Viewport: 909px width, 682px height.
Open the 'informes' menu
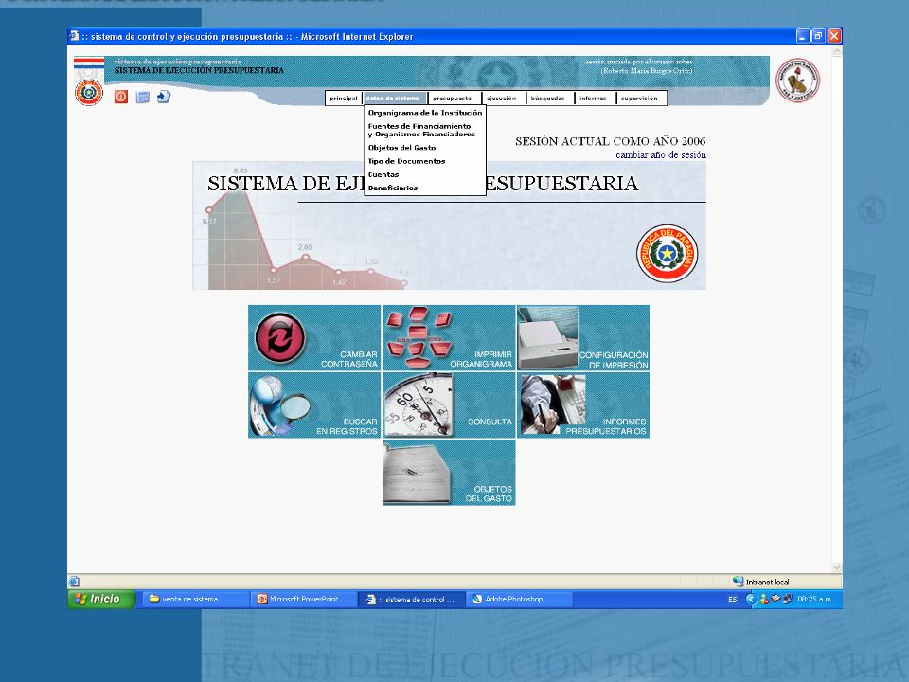(593, 98)
